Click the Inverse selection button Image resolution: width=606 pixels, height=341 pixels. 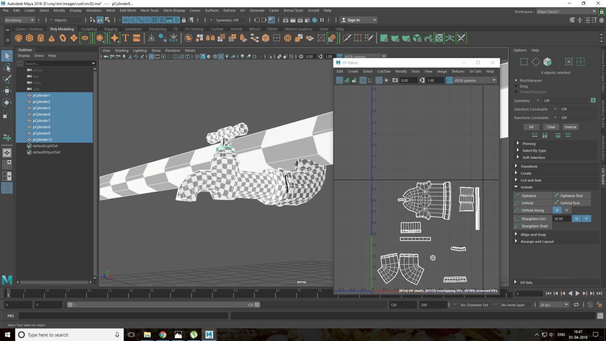pos(570,127)
